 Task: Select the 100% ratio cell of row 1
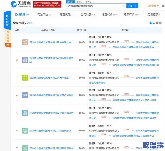click(82, 42)
